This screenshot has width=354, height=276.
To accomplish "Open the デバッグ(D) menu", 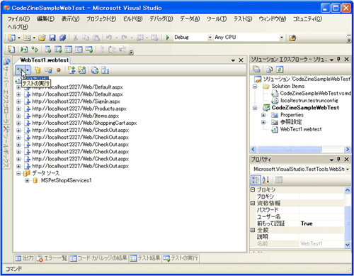I will click(161, 18).
